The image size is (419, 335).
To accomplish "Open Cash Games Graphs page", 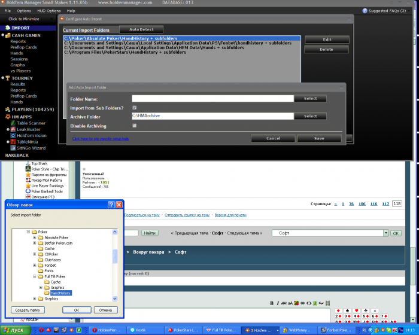I will (17, 65).
